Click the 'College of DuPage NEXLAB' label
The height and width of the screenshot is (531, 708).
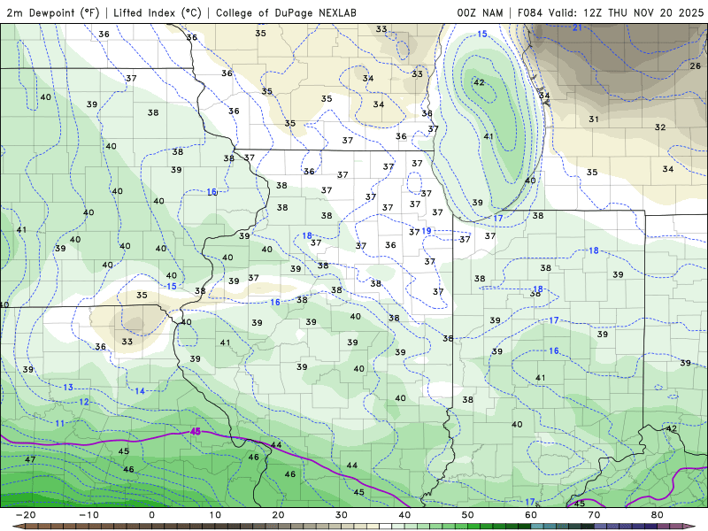(x=286, y=12)
